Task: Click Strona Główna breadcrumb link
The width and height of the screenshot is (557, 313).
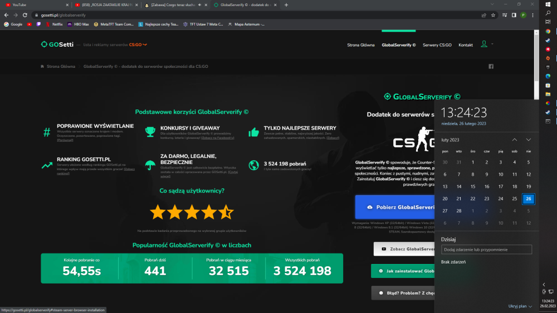Action: (61, 66)
